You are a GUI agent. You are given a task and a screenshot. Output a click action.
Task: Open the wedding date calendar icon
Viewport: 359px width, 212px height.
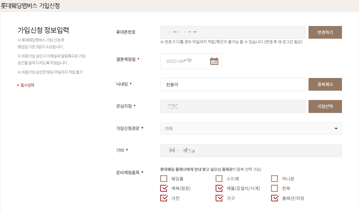pos(214,61)
